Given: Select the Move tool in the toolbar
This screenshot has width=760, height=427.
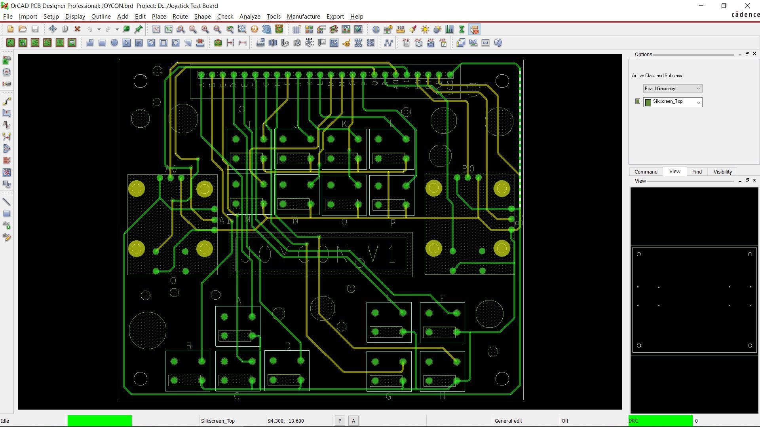Looking at the screenshot, I should pos(52,29).
